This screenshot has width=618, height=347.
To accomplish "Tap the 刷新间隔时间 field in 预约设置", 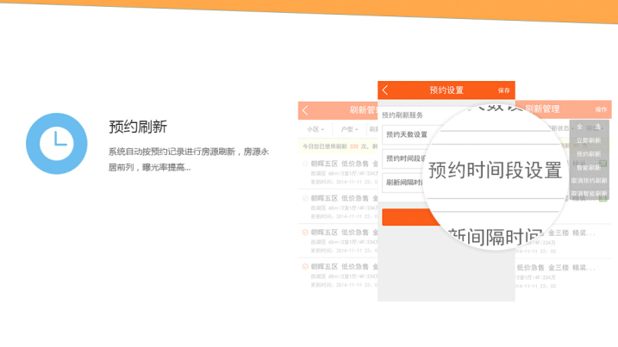I will click(x=404, y=183).
